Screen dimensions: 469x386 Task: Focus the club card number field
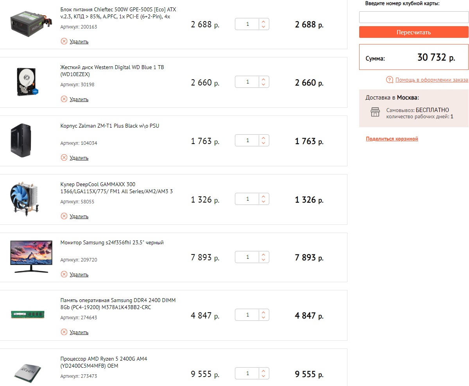coord(414,17)
